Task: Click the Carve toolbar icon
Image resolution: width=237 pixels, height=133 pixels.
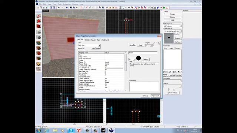Action: [67, 7]
